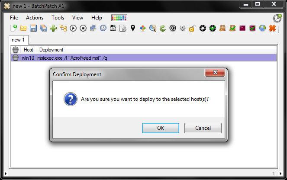This screenshot has height=180, width=287.
Task: Click the black power shutdown icon
Action: point(173,28)
